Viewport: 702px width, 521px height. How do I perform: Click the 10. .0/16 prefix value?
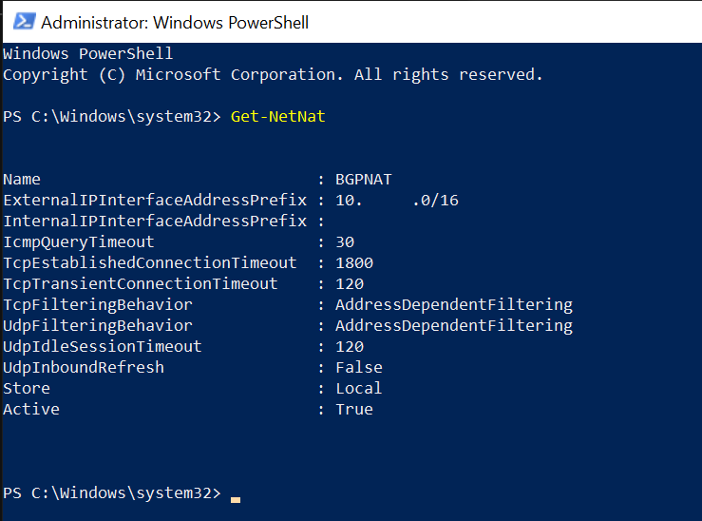click(397, 201)
